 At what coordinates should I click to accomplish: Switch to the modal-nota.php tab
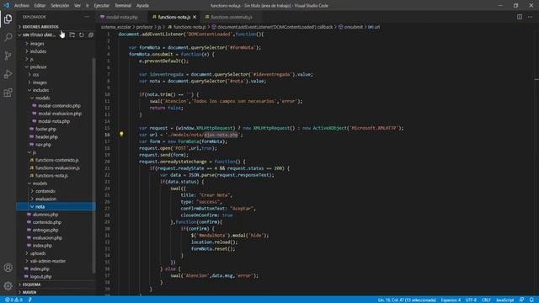[x=121, y=17]
